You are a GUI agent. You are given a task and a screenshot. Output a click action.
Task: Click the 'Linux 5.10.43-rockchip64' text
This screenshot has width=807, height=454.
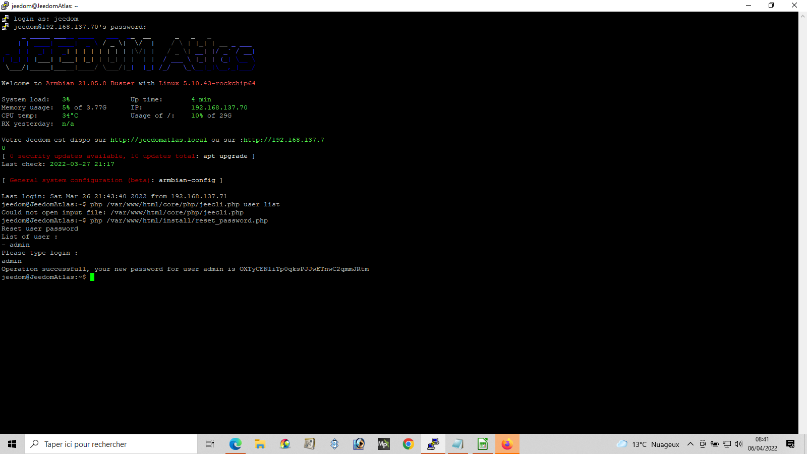[x=207, y=83]
